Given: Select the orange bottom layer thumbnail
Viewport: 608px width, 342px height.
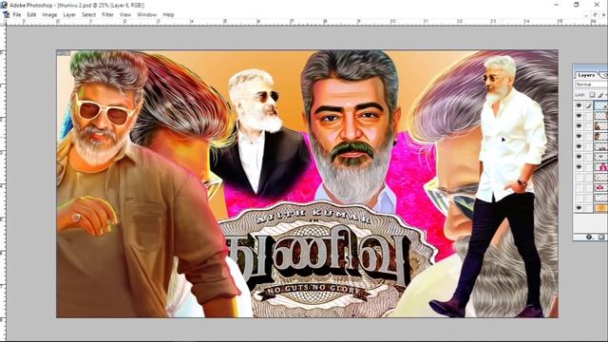Looking at the screenshot, I should [x=601, y=208].
